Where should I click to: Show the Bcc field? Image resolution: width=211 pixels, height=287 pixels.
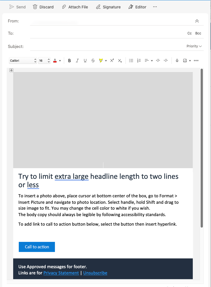pyautogui.click(x=198, y=33)
